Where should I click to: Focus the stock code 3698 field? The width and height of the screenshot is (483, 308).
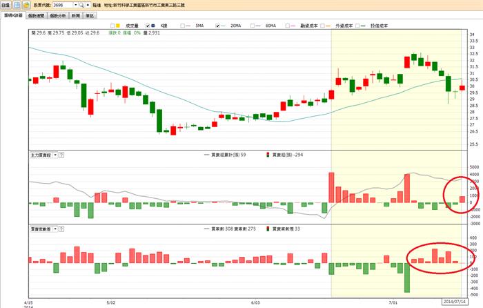[x=63, y=5]
